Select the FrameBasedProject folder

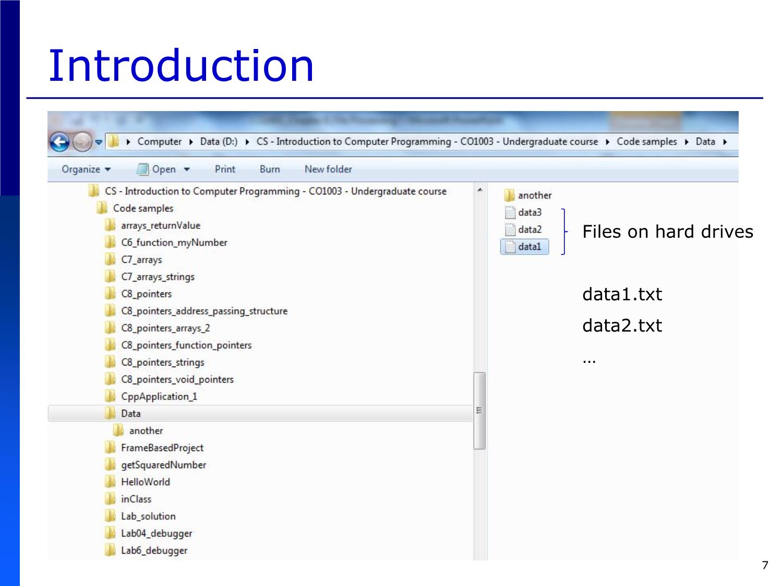pos(154,448)
